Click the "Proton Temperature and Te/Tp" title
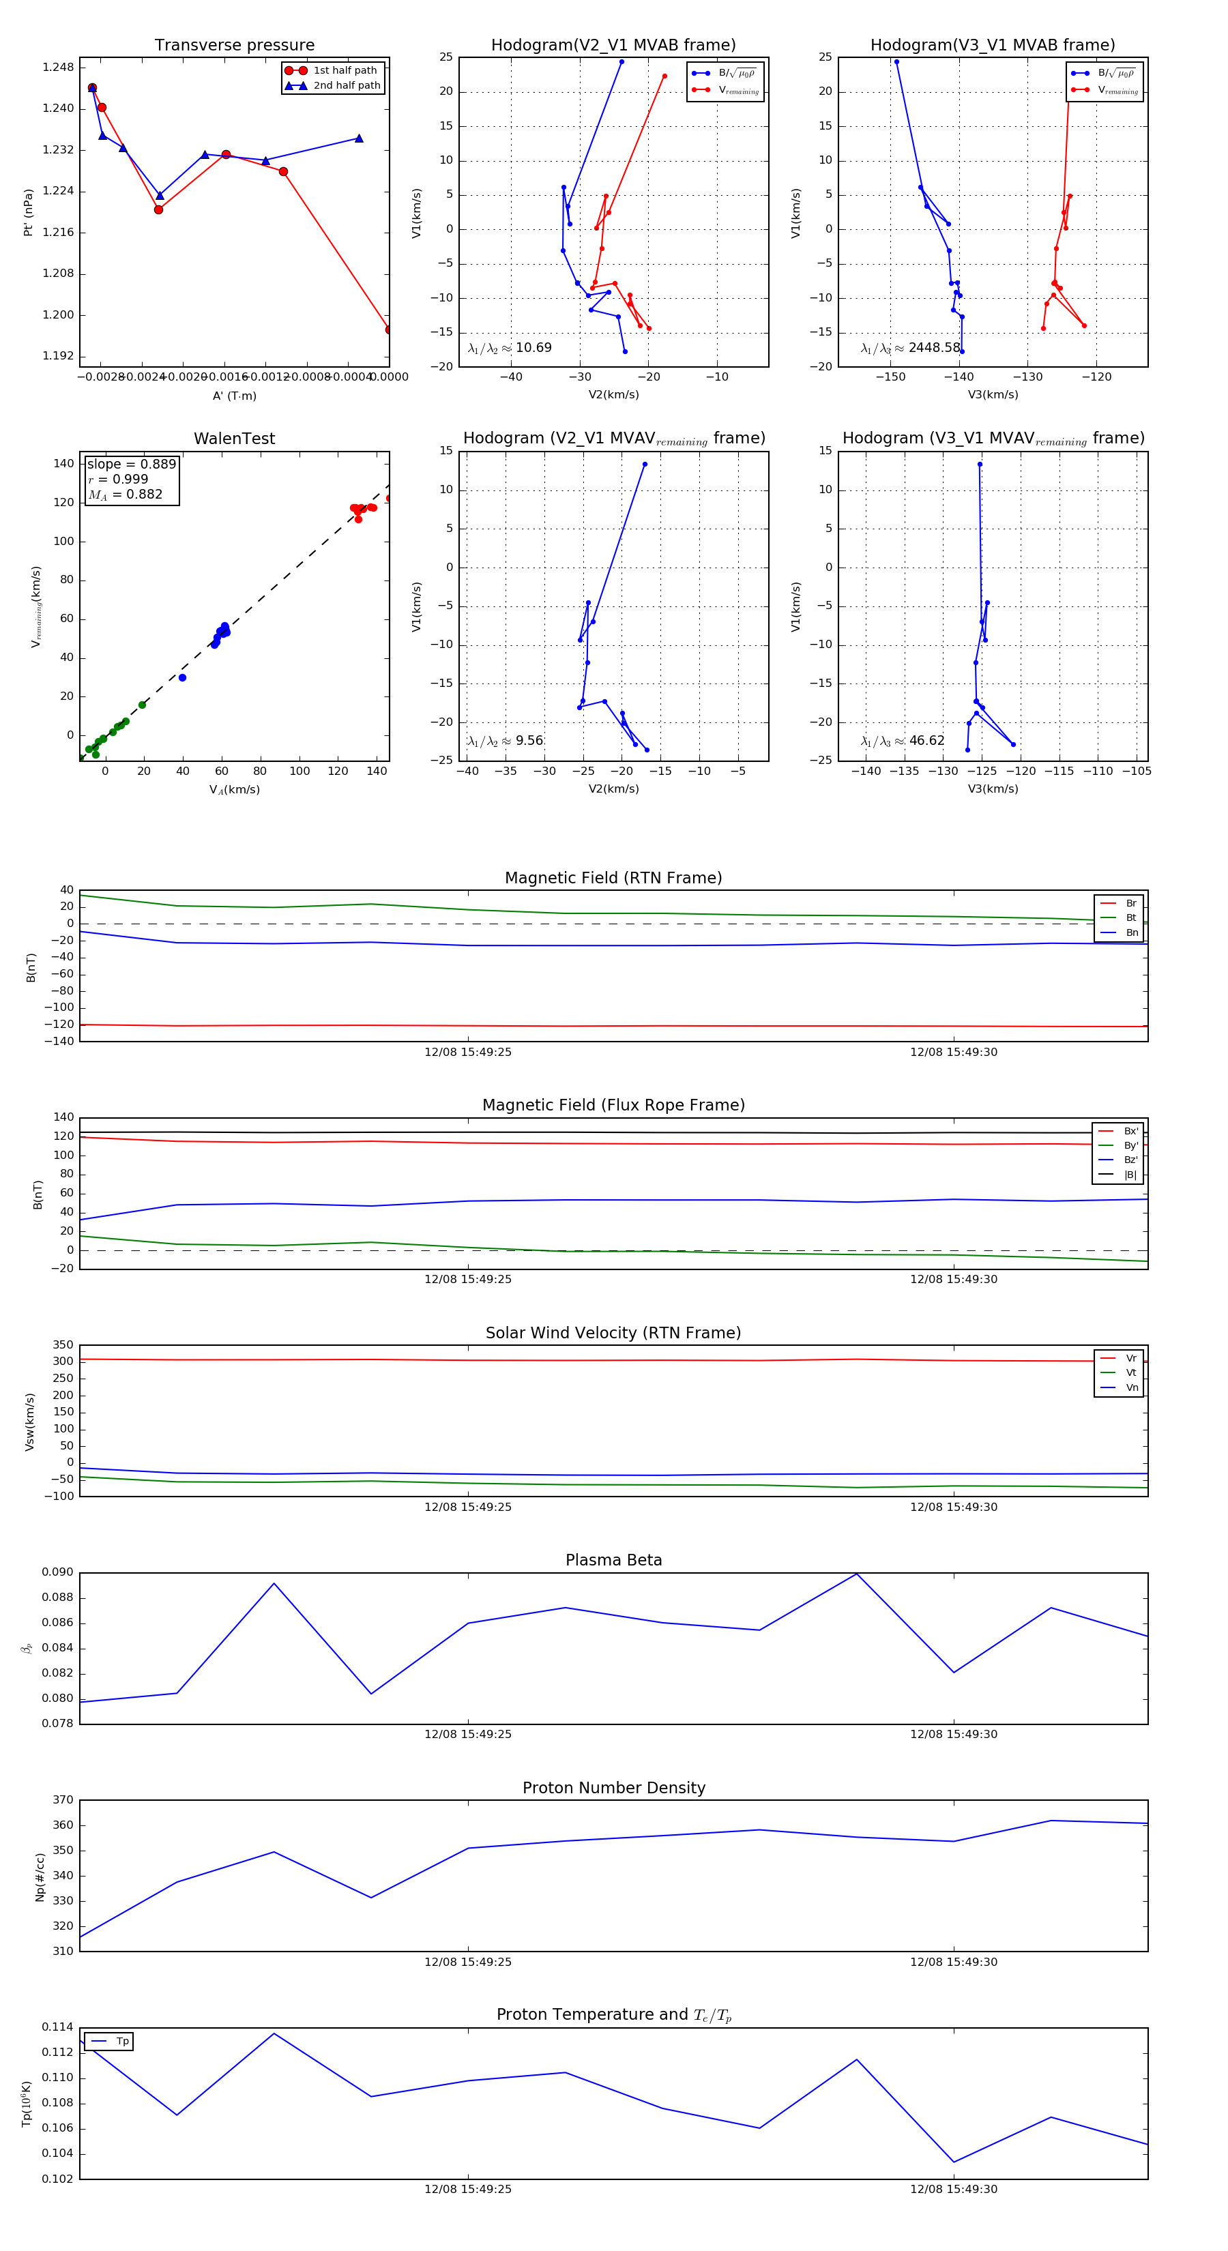1228x2251 pixels. point(613,2015)
